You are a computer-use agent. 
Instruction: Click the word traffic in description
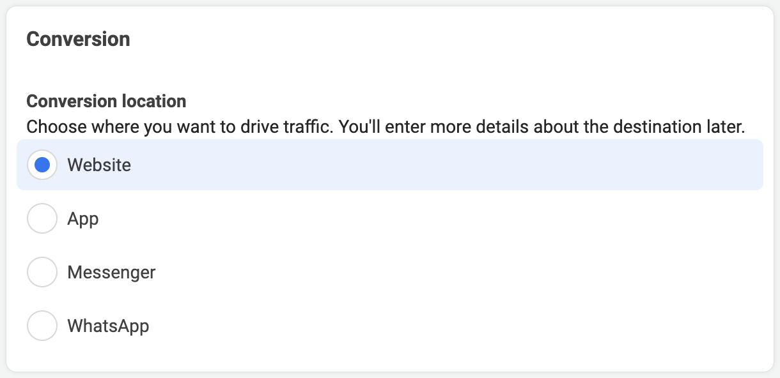pos(310,126)
